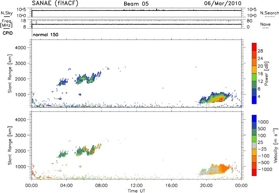279x193 pixels.
Task: Click the green velocity patch near 03:30 at 1700 km
Action: [63, 154]
